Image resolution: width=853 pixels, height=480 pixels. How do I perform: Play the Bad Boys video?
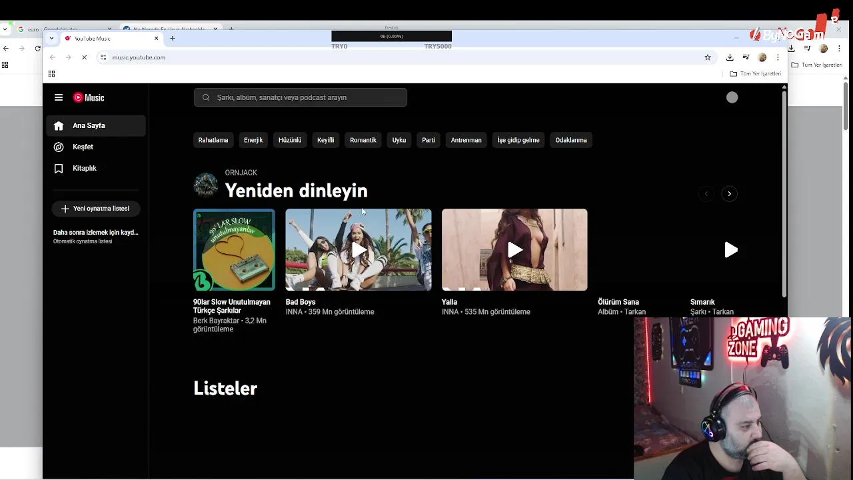(x=359, y=250)
